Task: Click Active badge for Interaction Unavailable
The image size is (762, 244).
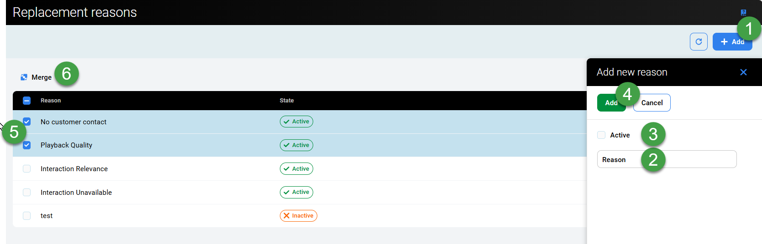Action: pyautogui.click(x=296, y=192)
